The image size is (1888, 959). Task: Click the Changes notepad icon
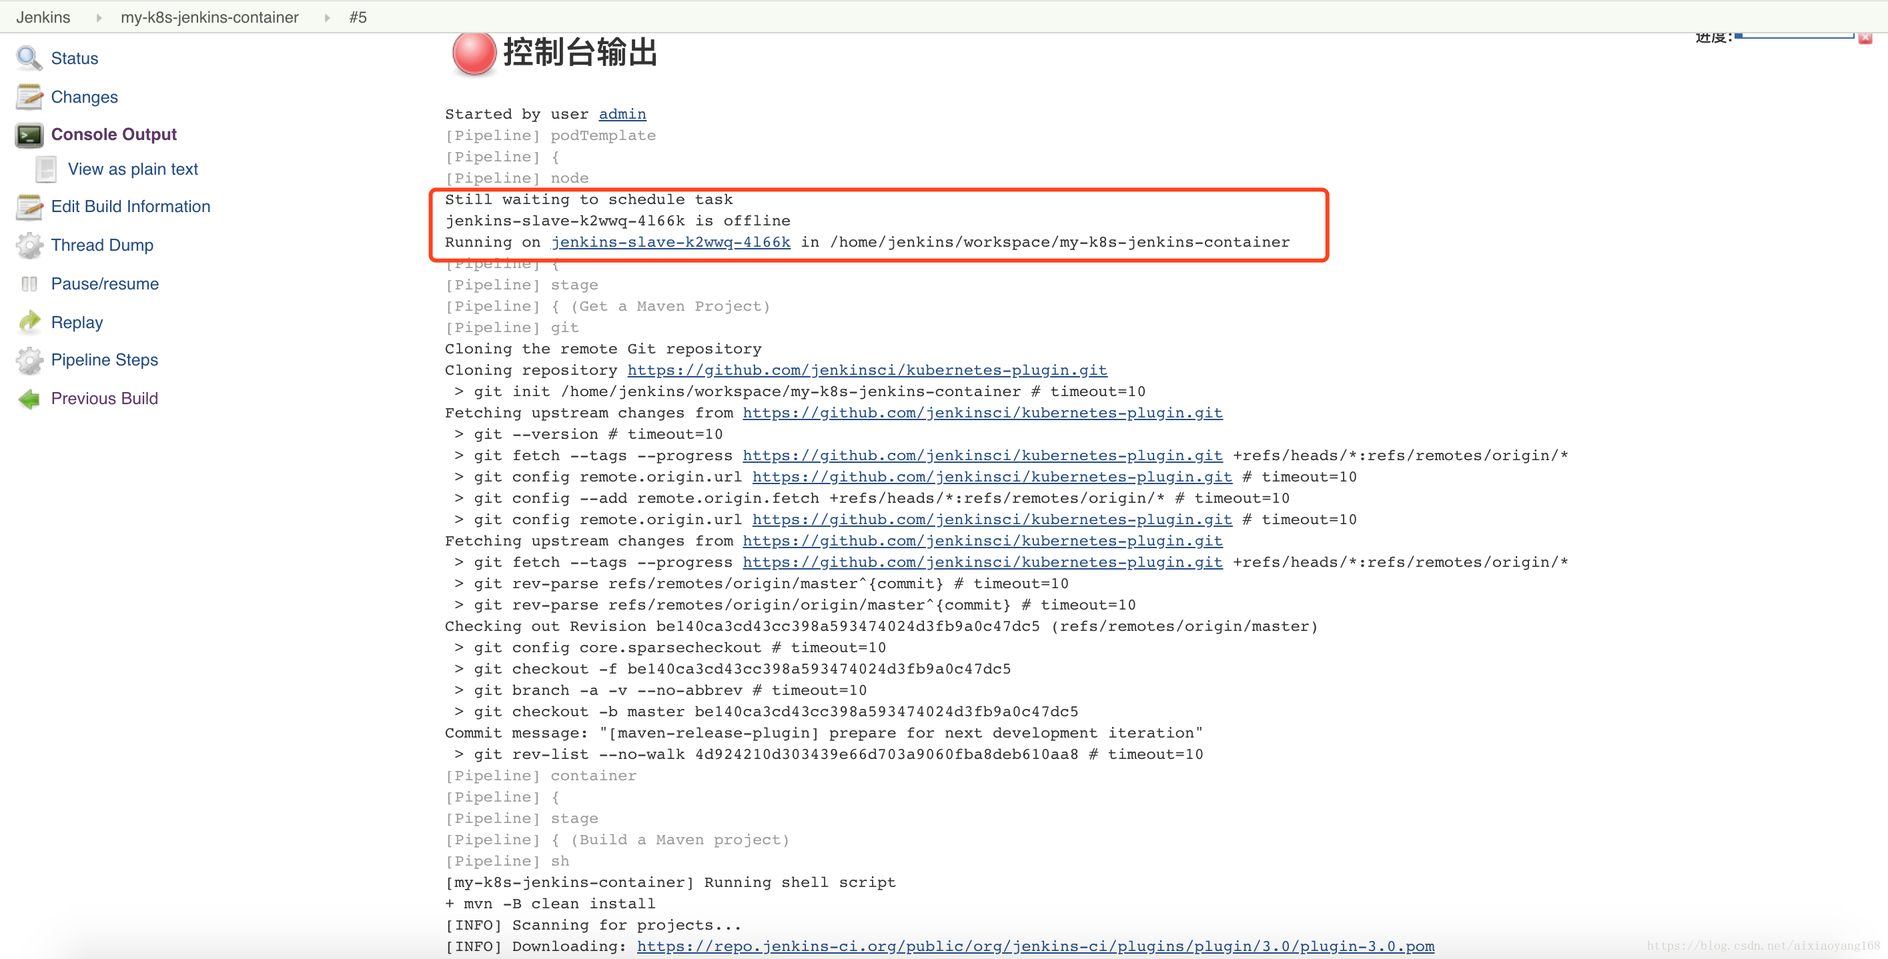(x=29, y=97)
